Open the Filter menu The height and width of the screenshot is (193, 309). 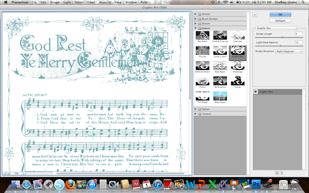(x=91, y=2)
